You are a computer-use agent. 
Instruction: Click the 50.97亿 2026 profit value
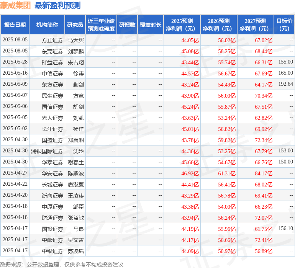[x=227, y=251]
